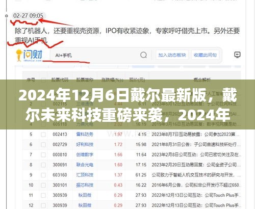
Task: Tick the checkbox for stock 002413
Action: 43,135
